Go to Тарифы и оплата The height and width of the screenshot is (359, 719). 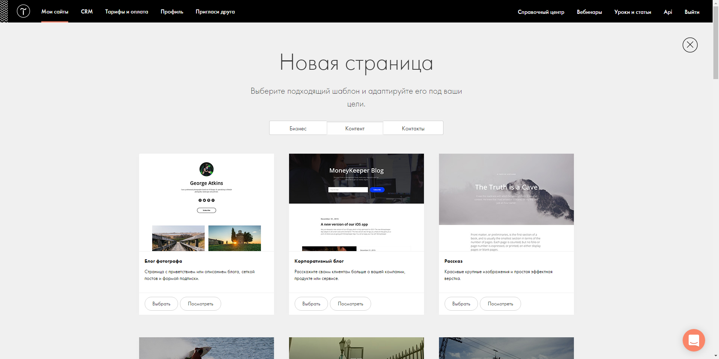pos(126,12)
